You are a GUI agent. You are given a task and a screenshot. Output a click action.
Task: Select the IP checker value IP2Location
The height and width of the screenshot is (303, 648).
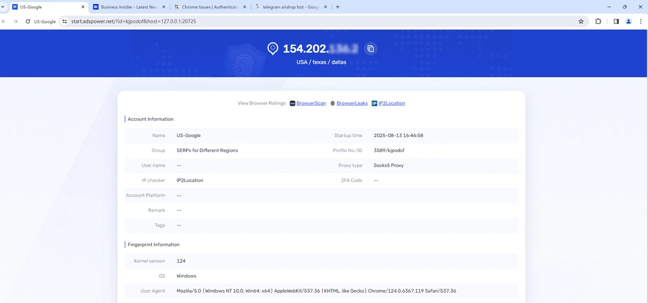[x=190, y=180]
